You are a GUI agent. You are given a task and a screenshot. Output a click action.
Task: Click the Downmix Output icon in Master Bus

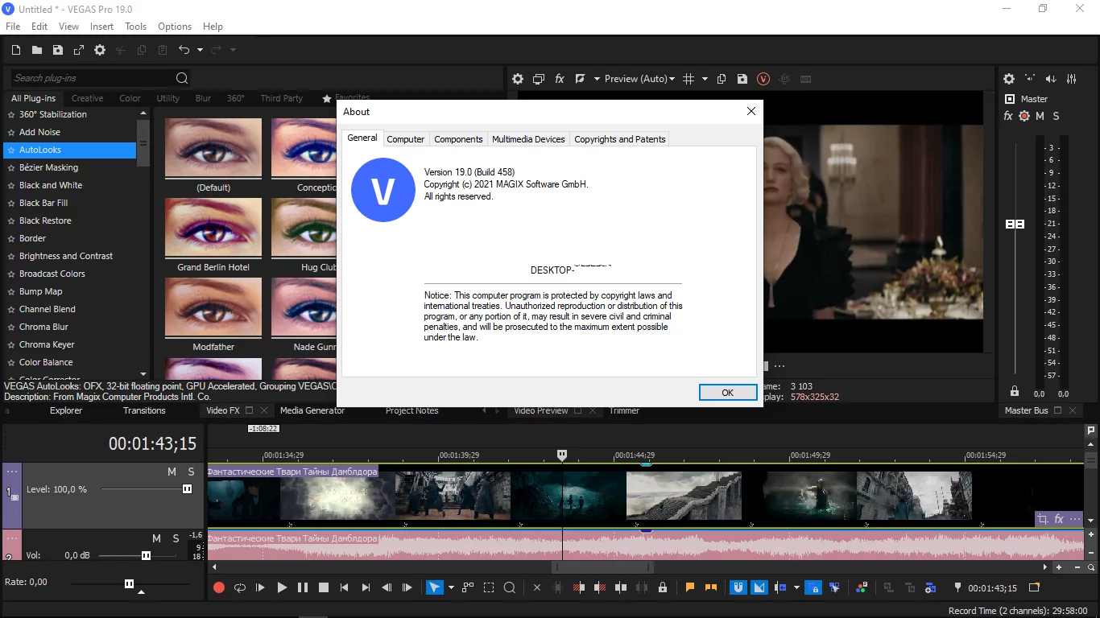(x=1030, y=79)
